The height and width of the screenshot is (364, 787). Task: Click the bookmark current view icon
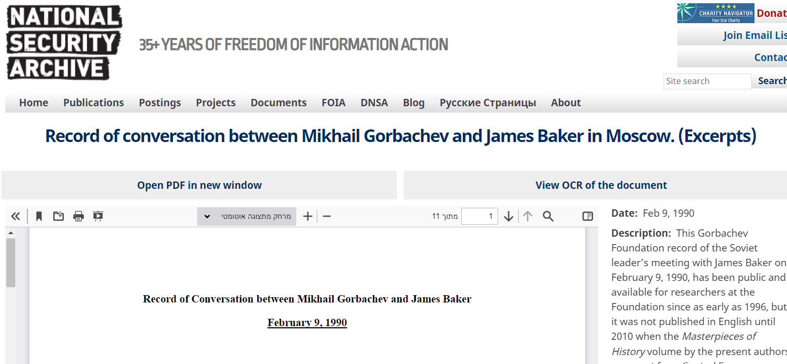coord(38,216)
